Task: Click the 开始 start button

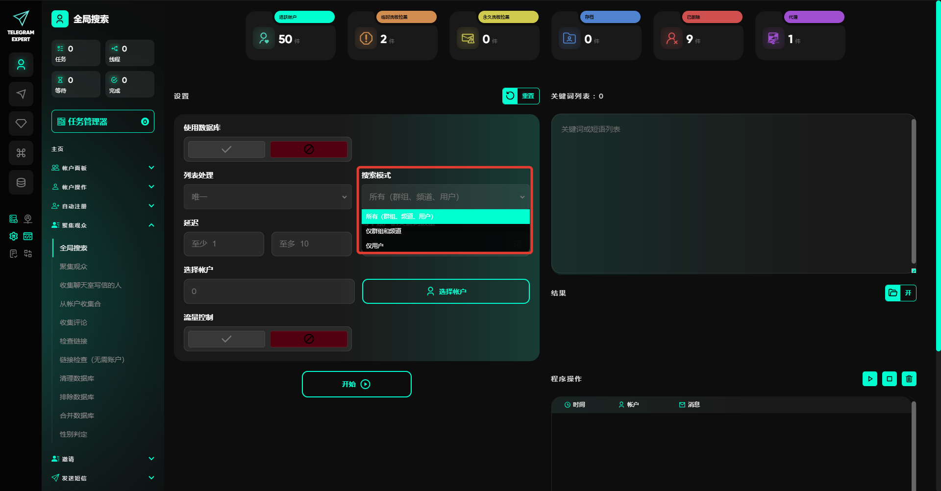Action: 356,384
